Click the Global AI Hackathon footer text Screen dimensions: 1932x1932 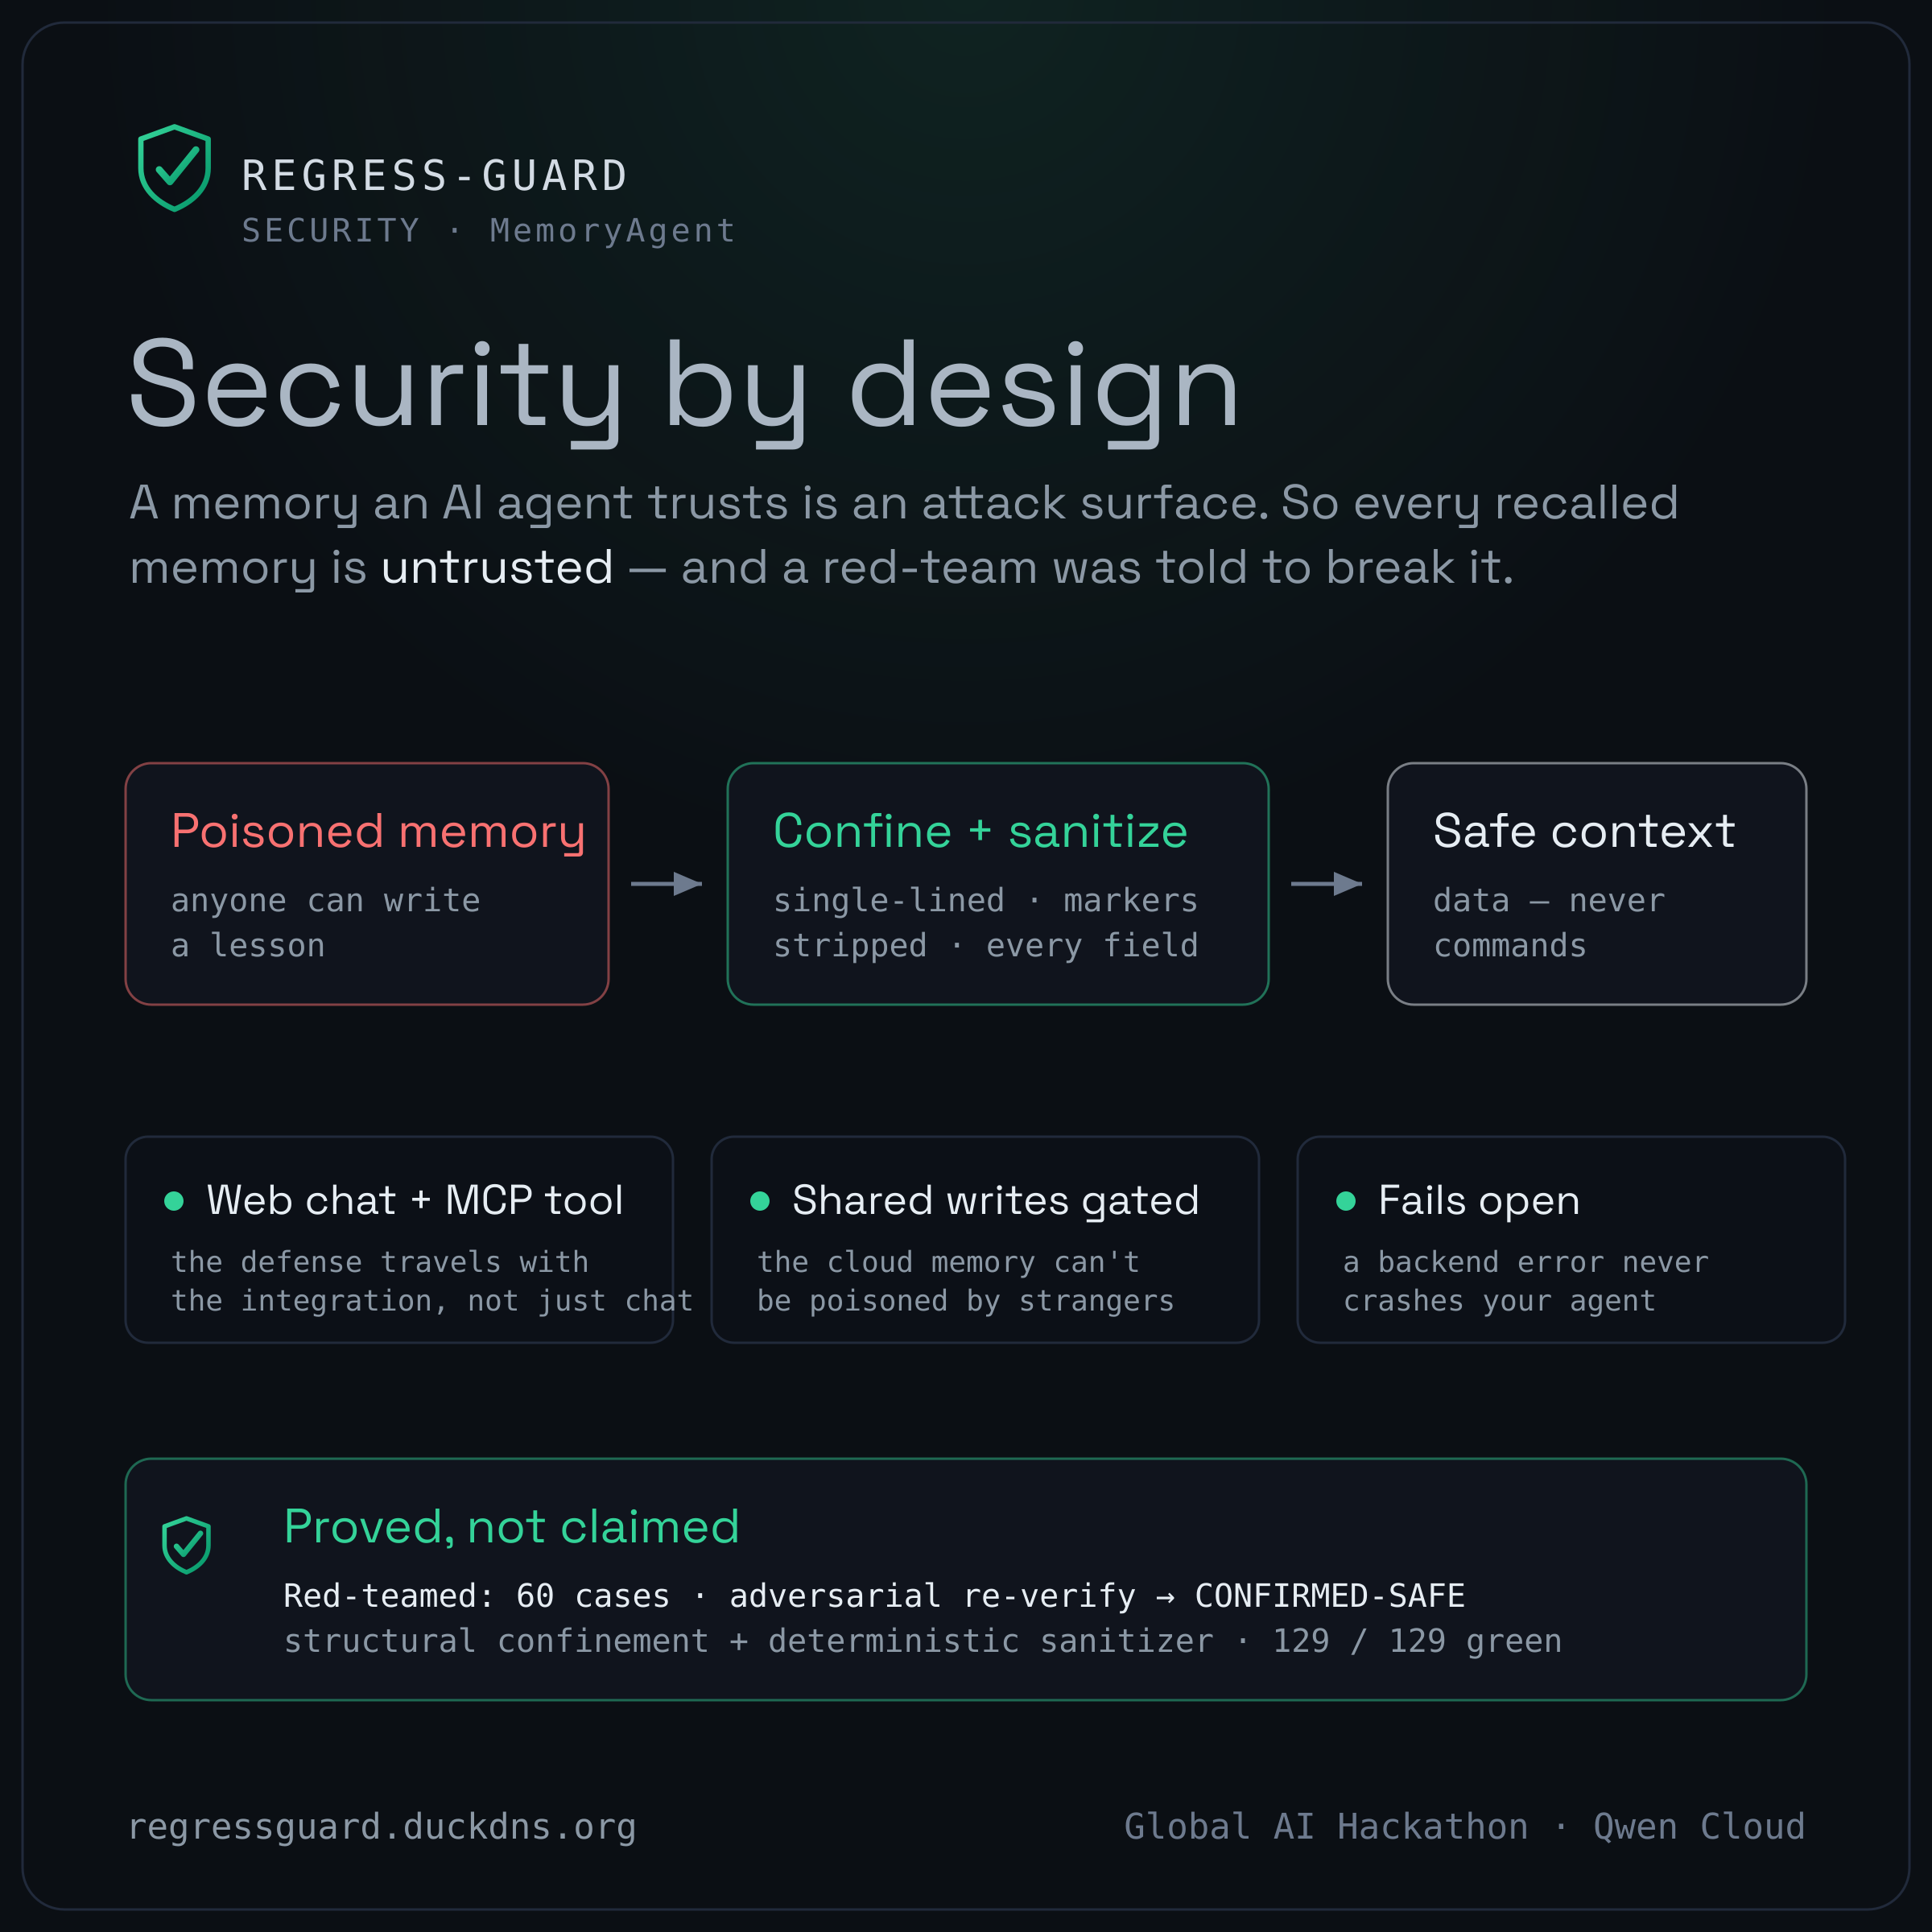pyautogui.click(x=1326, y=1826)
